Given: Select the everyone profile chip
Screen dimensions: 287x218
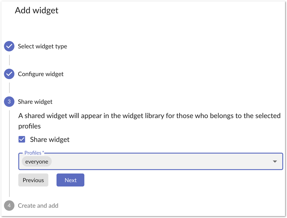Looking at the screenshot, I should pos(37,161).
